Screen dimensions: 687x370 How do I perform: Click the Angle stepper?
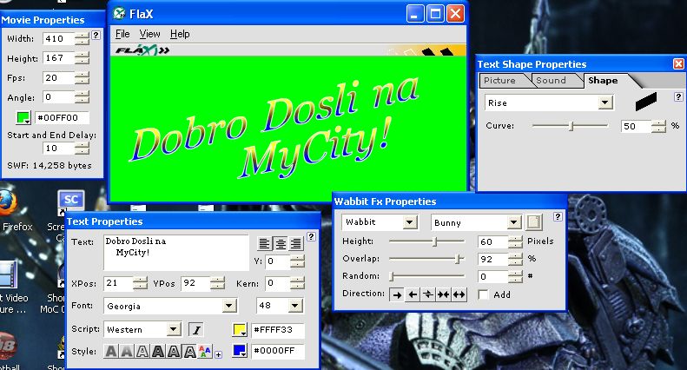pyautogui.click(x=82, y=97)
